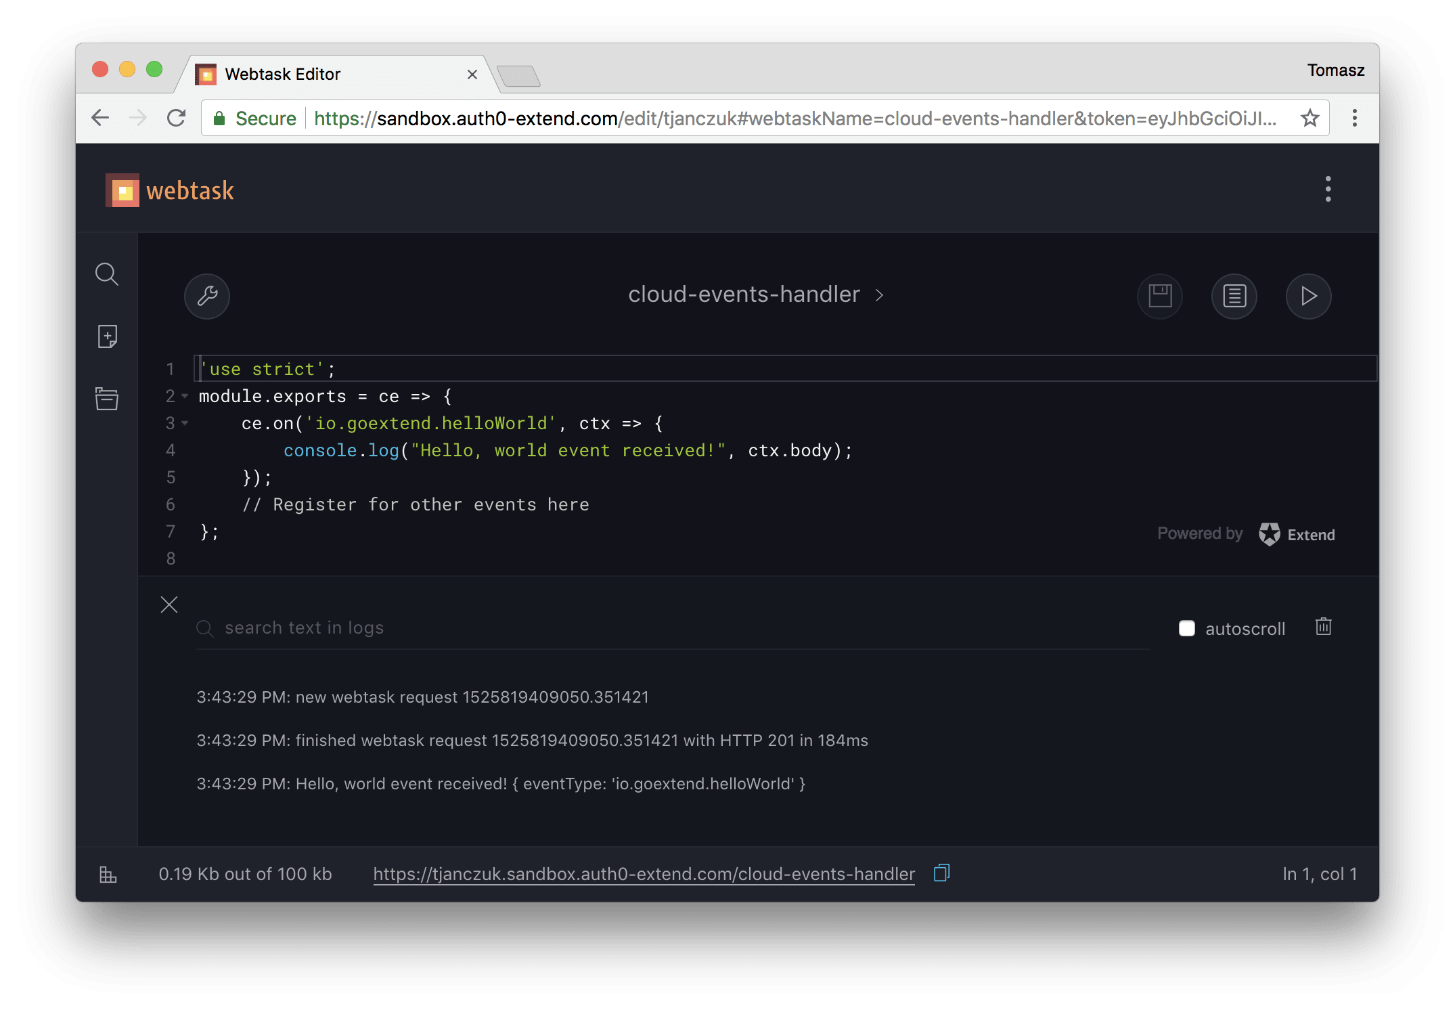This screenshot has height=1010, width=1455.
Task: Close the Webtask Editor tab
Action: point(472,74)
